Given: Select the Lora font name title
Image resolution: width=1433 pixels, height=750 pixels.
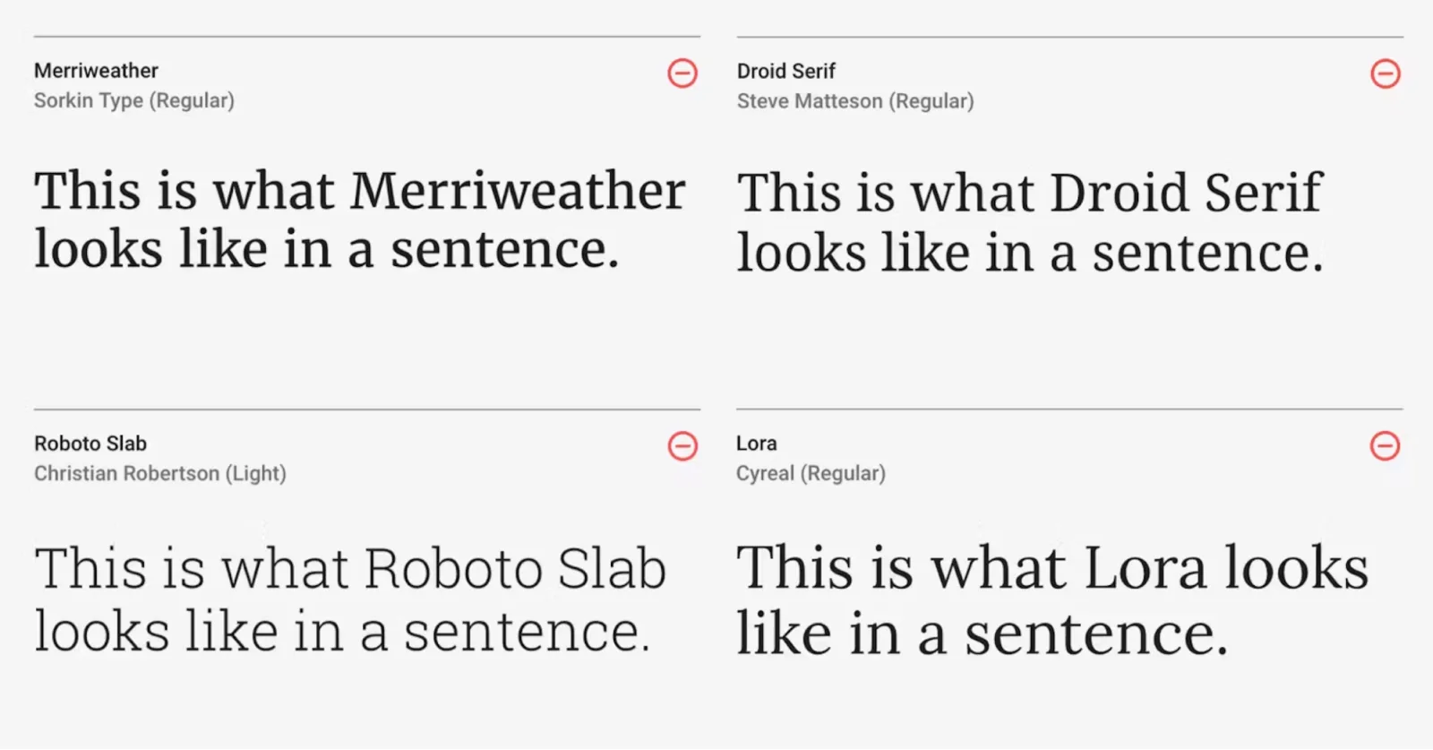Looking at the screenshot, I should pos(757,444).
